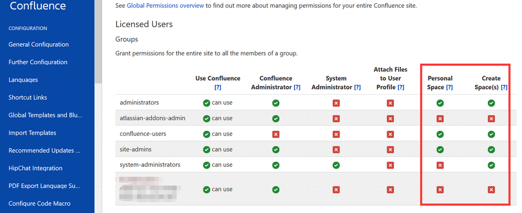Open Global Templates and Blueprints
Viewport: 522px width, 213px height.
(x=46, y=115)
